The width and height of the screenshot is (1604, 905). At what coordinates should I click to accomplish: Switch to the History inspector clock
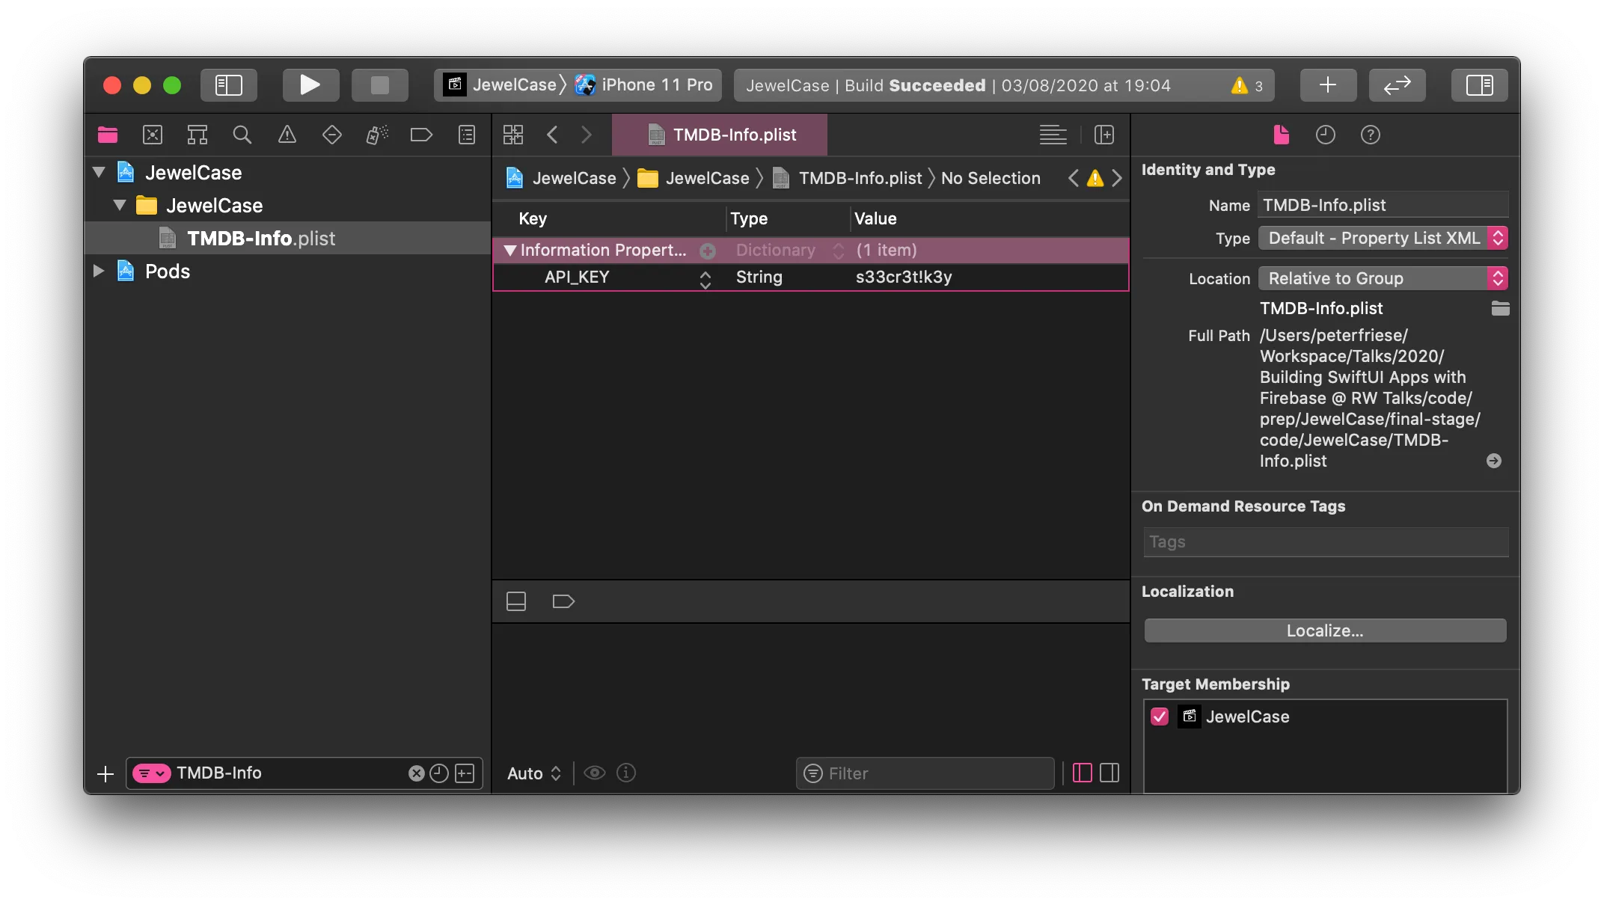point(1325,135)
